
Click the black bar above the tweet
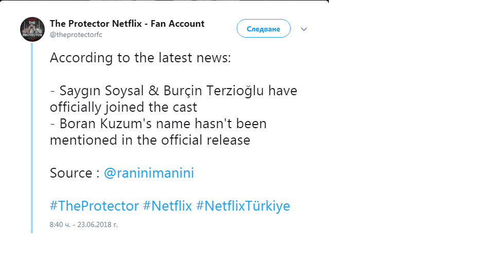tap(165, 1)
